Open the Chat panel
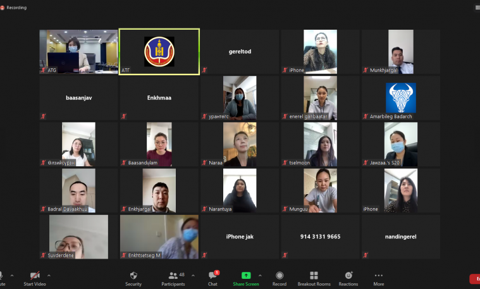The height and width of the screenshot is (289, 480). coord(212,278)
